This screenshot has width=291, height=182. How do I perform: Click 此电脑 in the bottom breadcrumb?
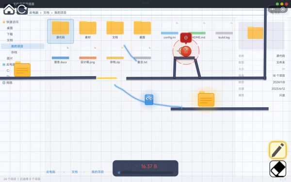click(50, 172)
